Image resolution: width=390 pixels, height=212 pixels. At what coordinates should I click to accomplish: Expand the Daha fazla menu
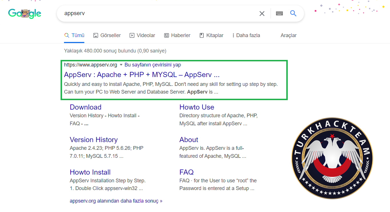click(x=246, y=35)
